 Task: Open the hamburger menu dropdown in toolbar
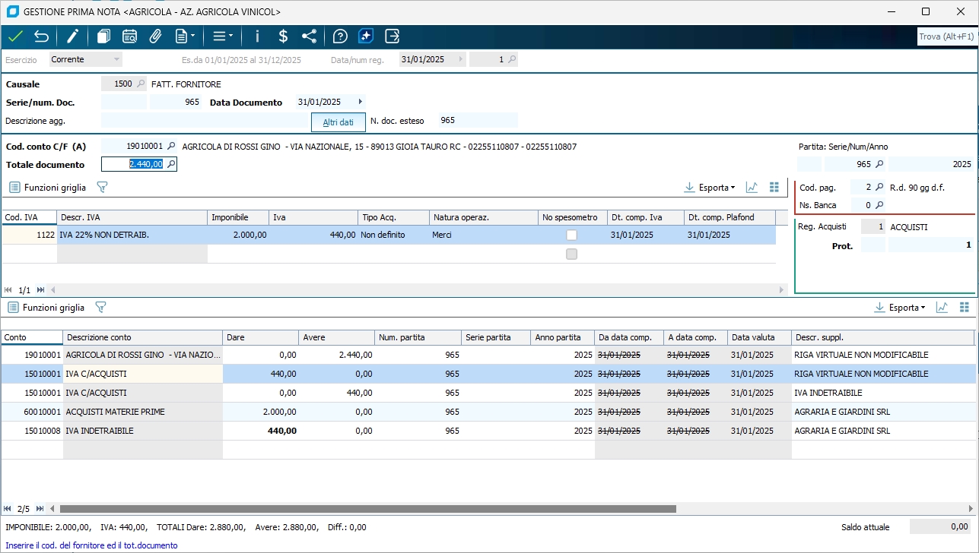pos(222,36)
